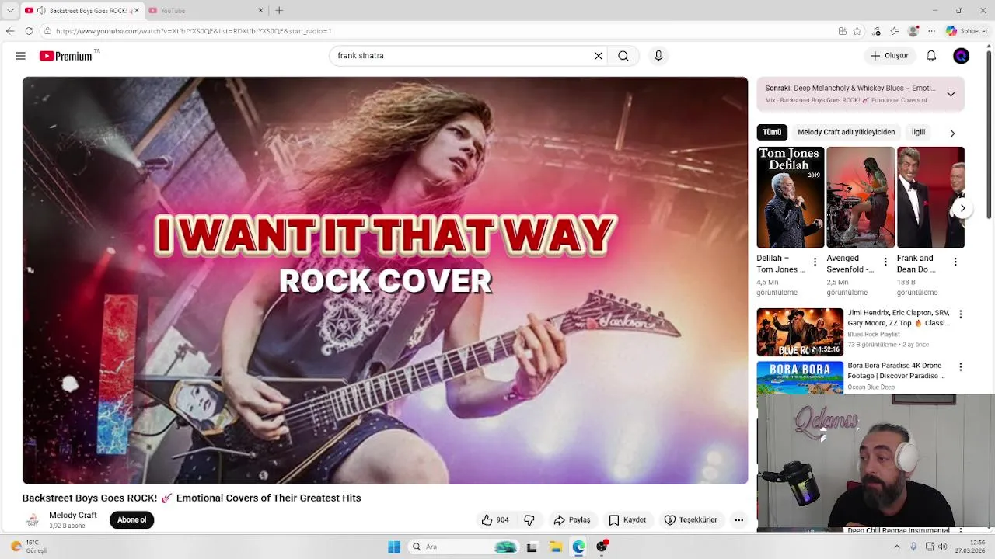The image size is (995, 559).
Task: Open a new browser tab
Action: 279,11
